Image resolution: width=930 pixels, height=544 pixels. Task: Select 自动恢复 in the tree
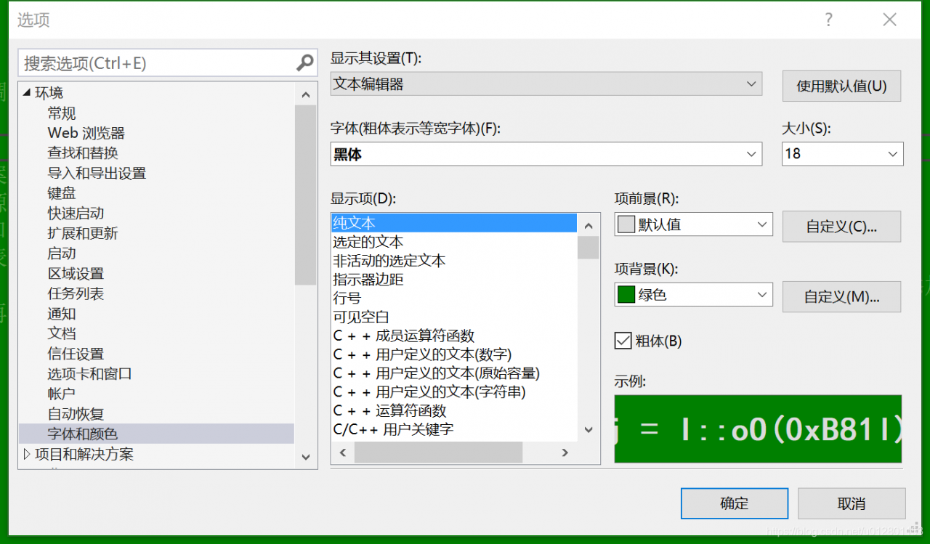click(76, 414)
